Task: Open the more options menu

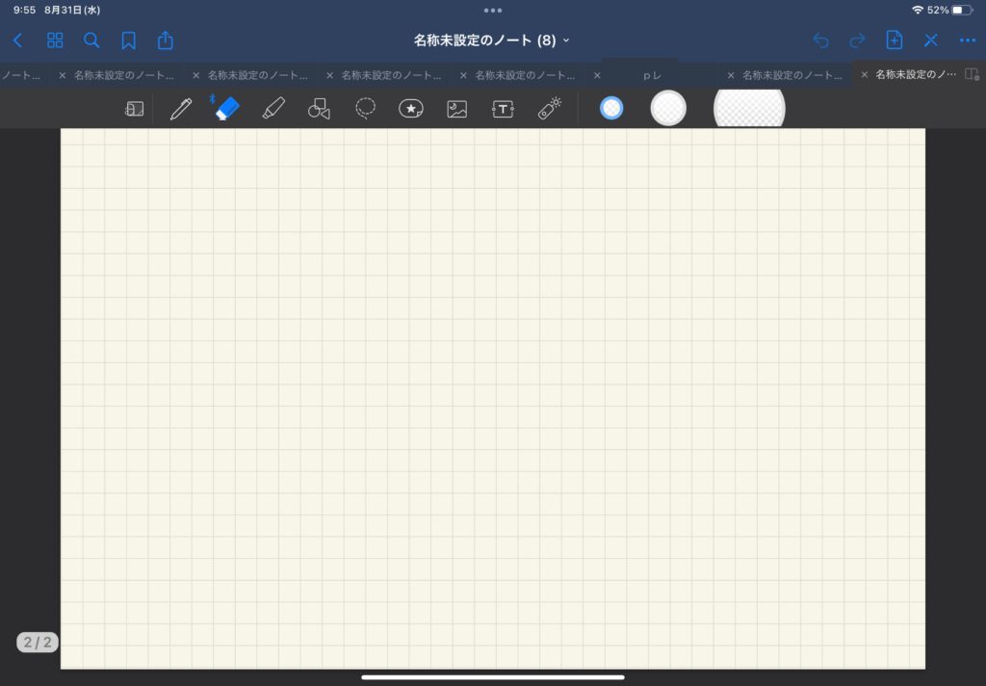Action: (x=967, y=40)
